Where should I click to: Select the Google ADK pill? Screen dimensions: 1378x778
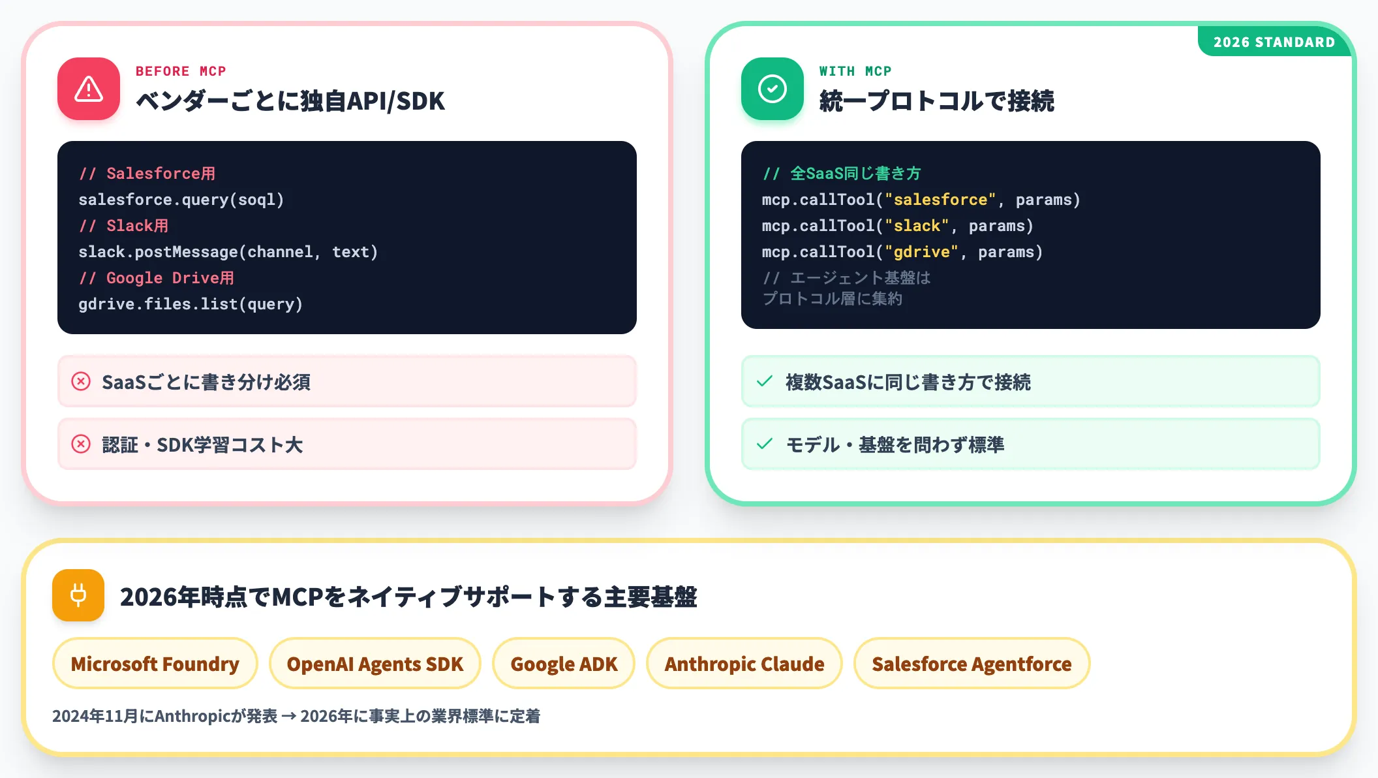(564, 663)
